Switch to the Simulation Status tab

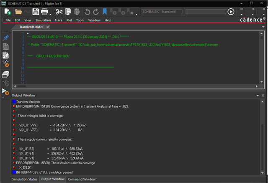[25, 179]
